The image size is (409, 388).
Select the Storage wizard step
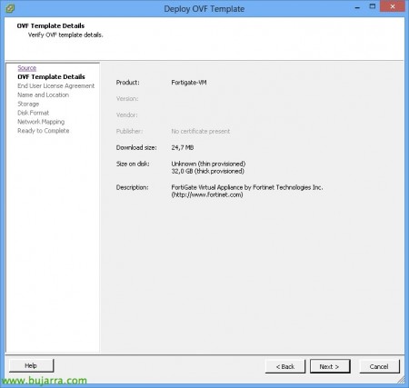tap(28, 104)
